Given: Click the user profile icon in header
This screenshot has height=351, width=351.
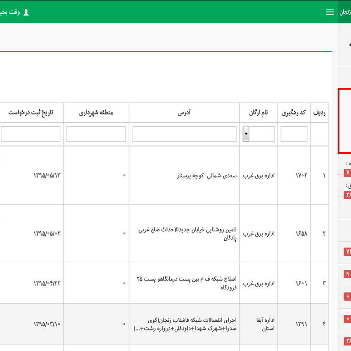Looking at the screenshot, I should (26, 12).
